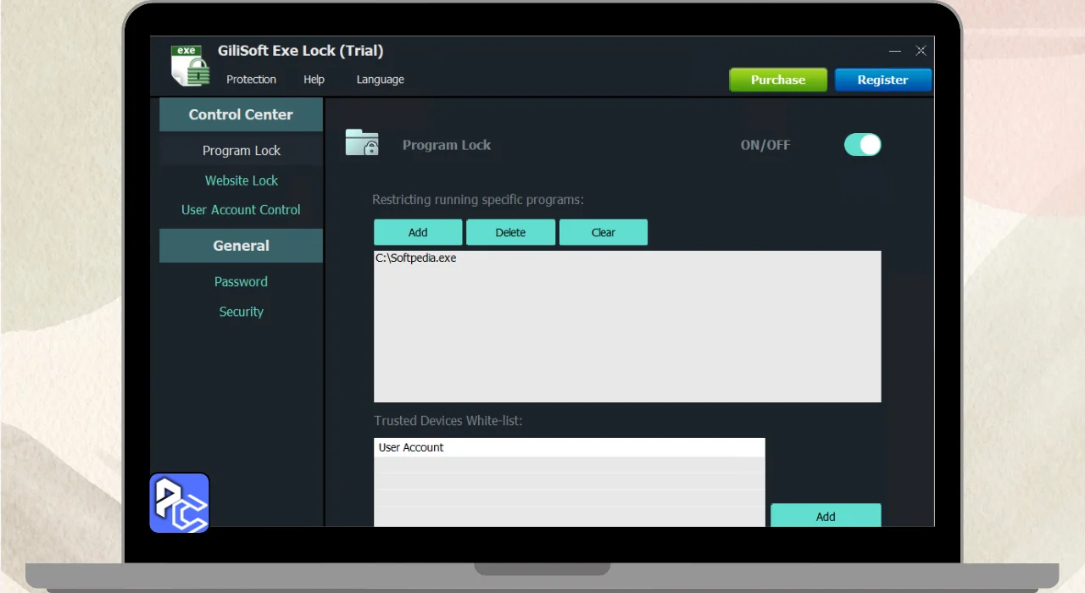Select C:\Softpedia.exe in the list
The height and width of the screenshot is (593, 1085).
pyautogui.click(x=416, y=258)
